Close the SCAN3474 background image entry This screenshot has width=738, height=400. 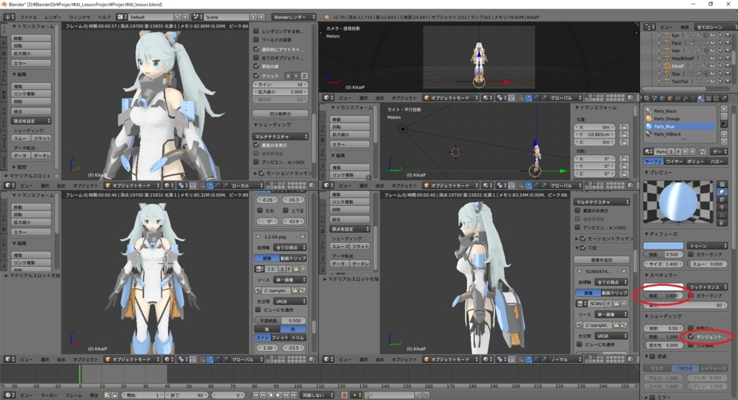[623, 272]
